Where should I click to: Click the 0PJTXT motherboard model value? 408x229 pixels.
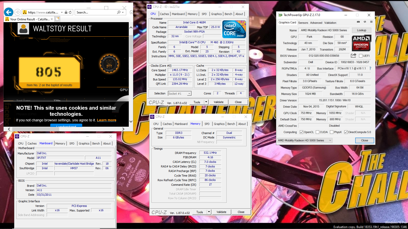point(60,158)
